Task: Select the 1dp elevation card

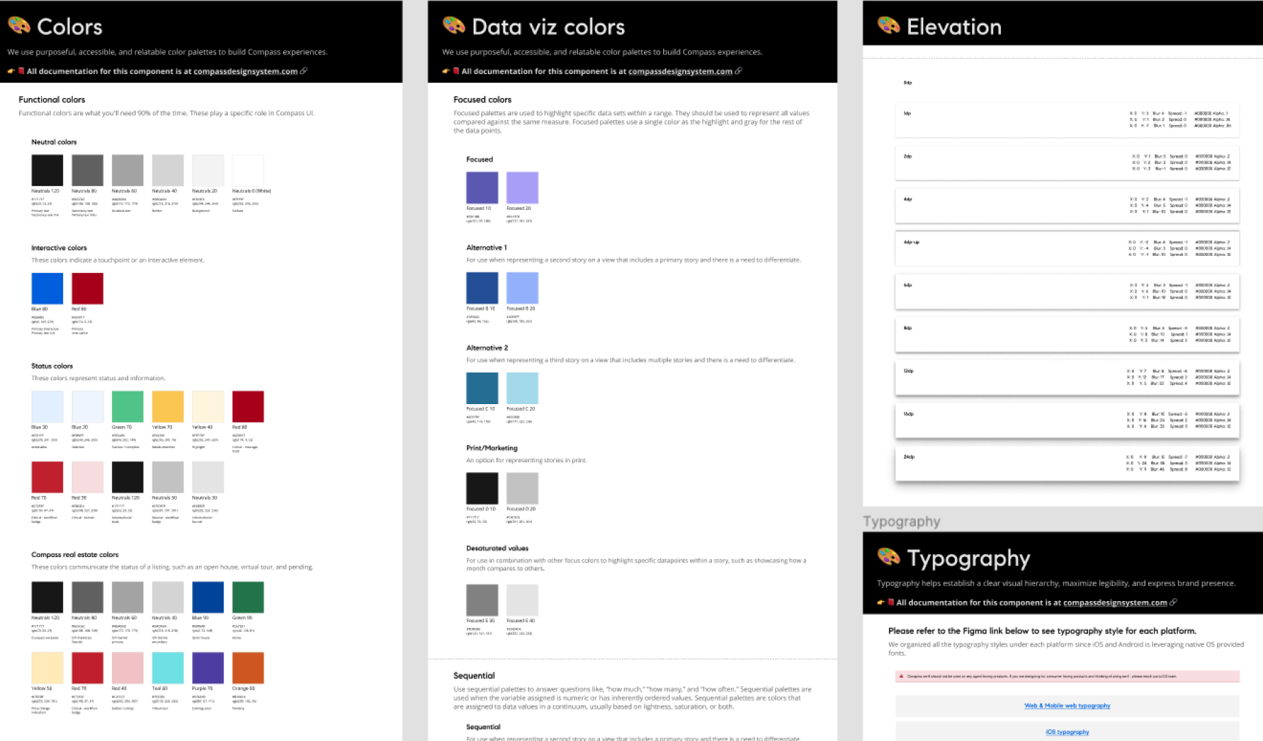Action: [x=1067, y=119]
